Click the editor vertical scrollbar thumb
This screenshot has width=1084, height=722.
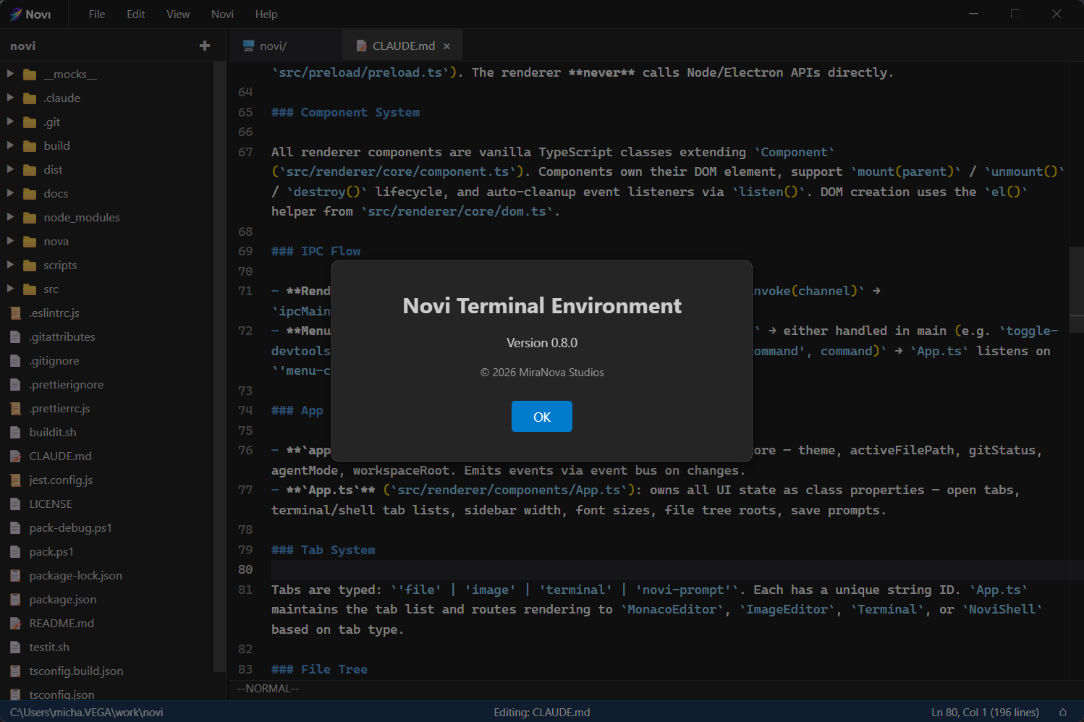point(1076,289)
